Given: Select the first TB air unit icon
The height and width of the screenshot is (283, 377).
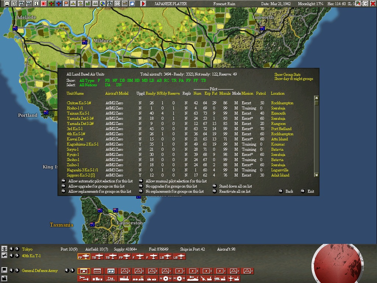Looking at the screenshot, I should tap(97, 257).
